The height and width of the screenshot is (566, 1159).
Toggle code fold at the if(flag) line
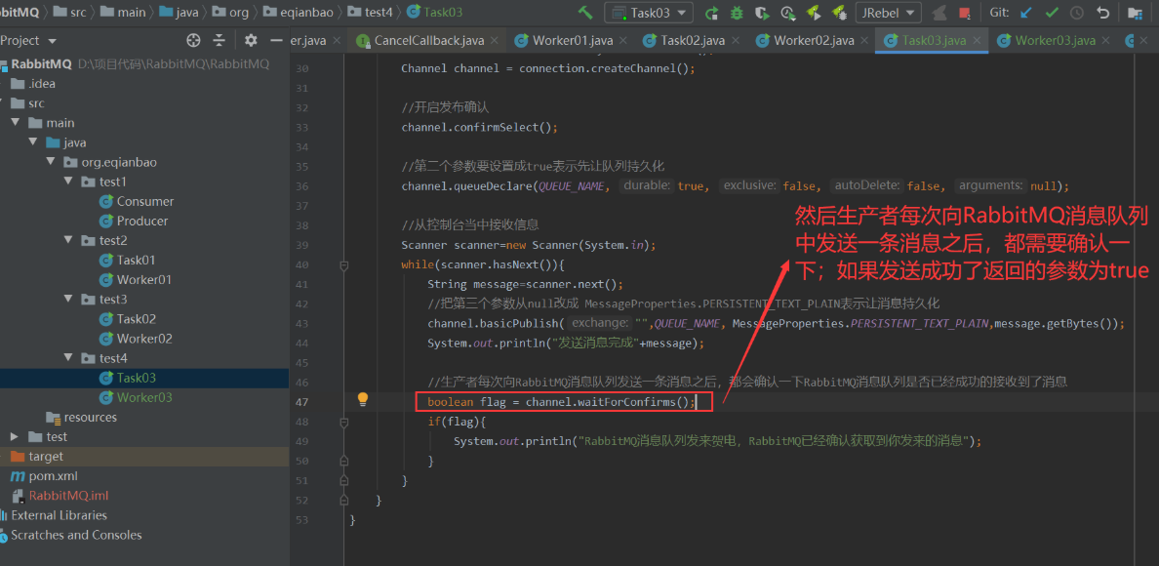pyautogui.click(x=343, y=422)
